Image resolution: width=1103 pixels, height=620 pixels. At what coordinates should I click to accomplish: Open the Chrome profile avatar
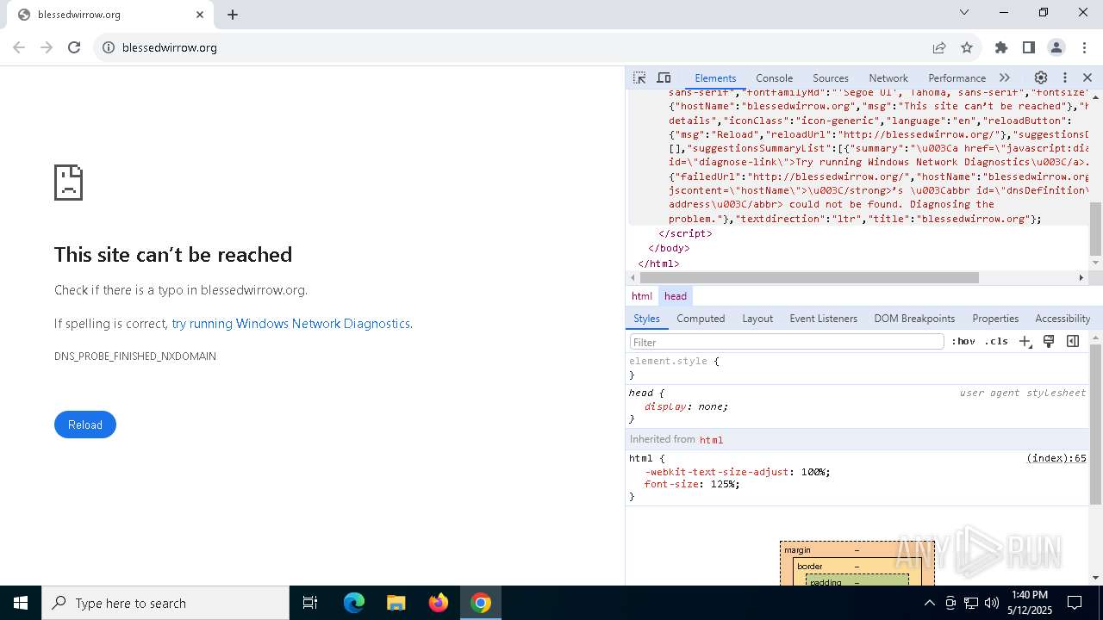(x=1056, y=47)
